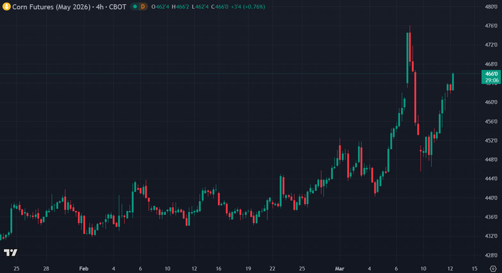Open the TradingView logo link
Screen dimensions: 502x273
pos(10,252)
